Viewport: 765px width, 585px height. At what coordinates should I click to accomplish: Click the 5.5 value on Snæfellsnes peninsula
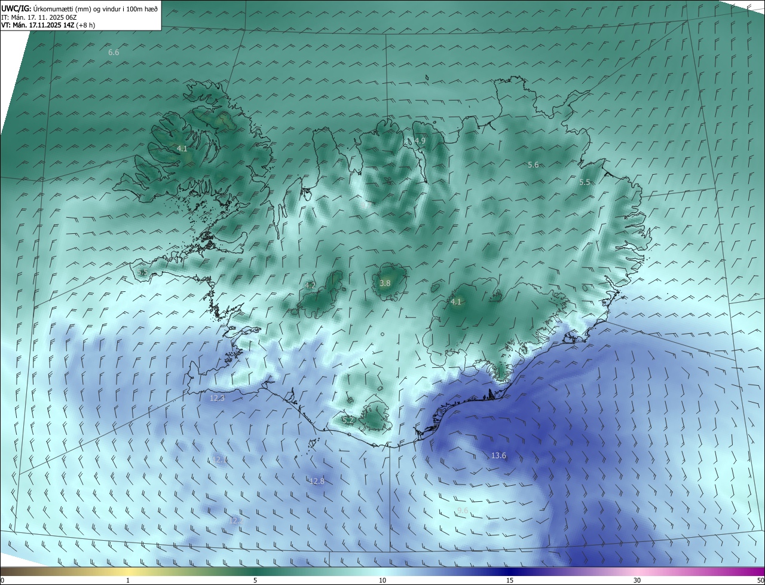[x=143, y=273]
